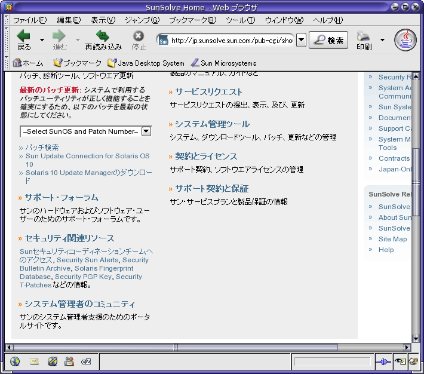
Task: Open the 表示(V) menu
Action: click(x=103, y=20)
